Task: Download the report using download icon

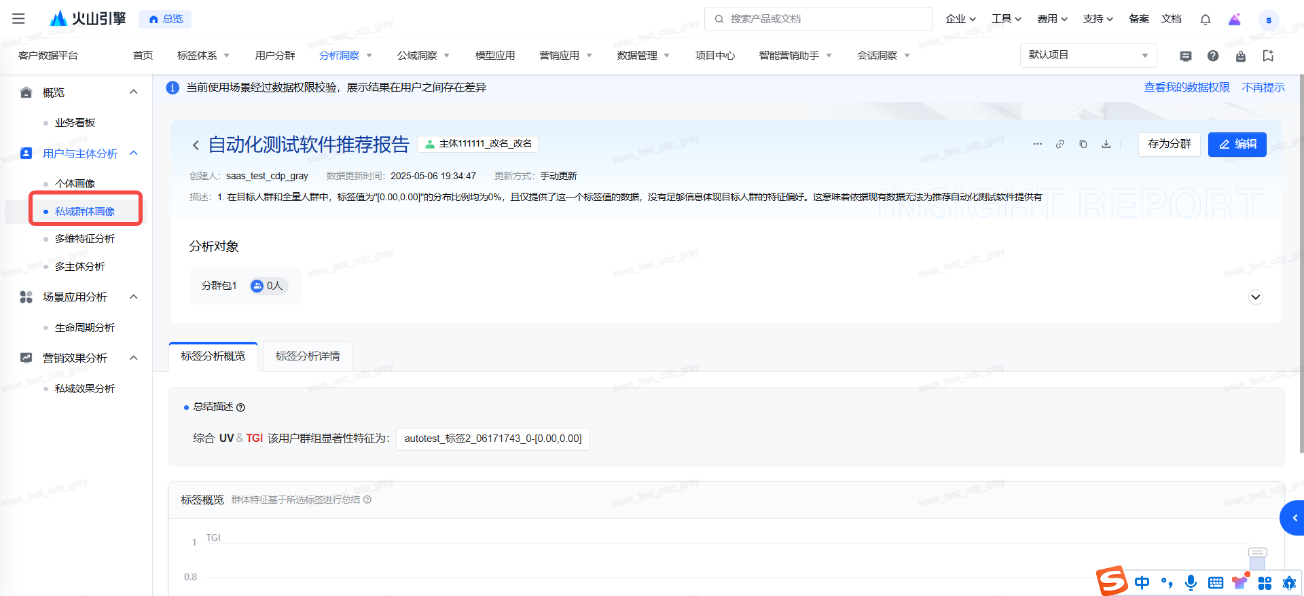Action: (x=1106, y=144)
